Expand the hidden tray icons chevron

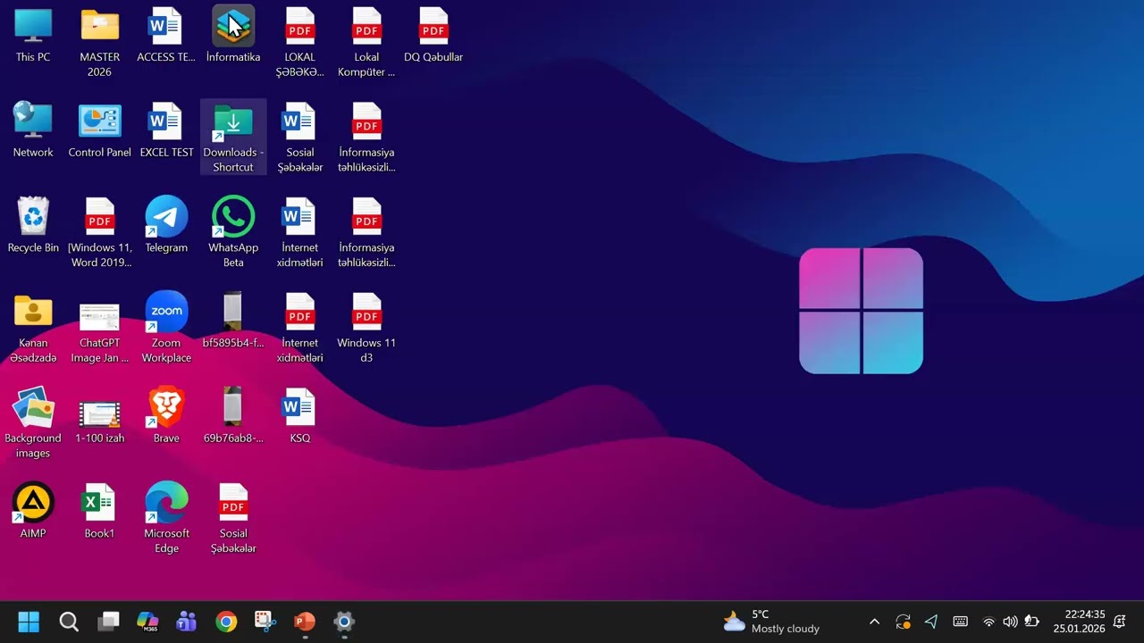[x=874, y=622]
